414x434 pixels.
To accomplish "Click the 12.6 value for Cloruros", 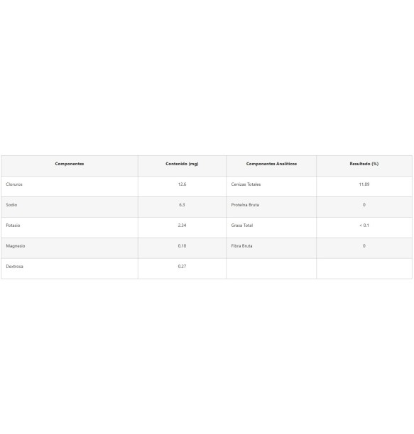I will click(x=182, y=184).
